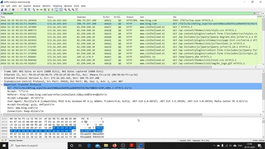Go forward in packet history arrow
This screenshot has height=149, width=265.
(41, 10)
